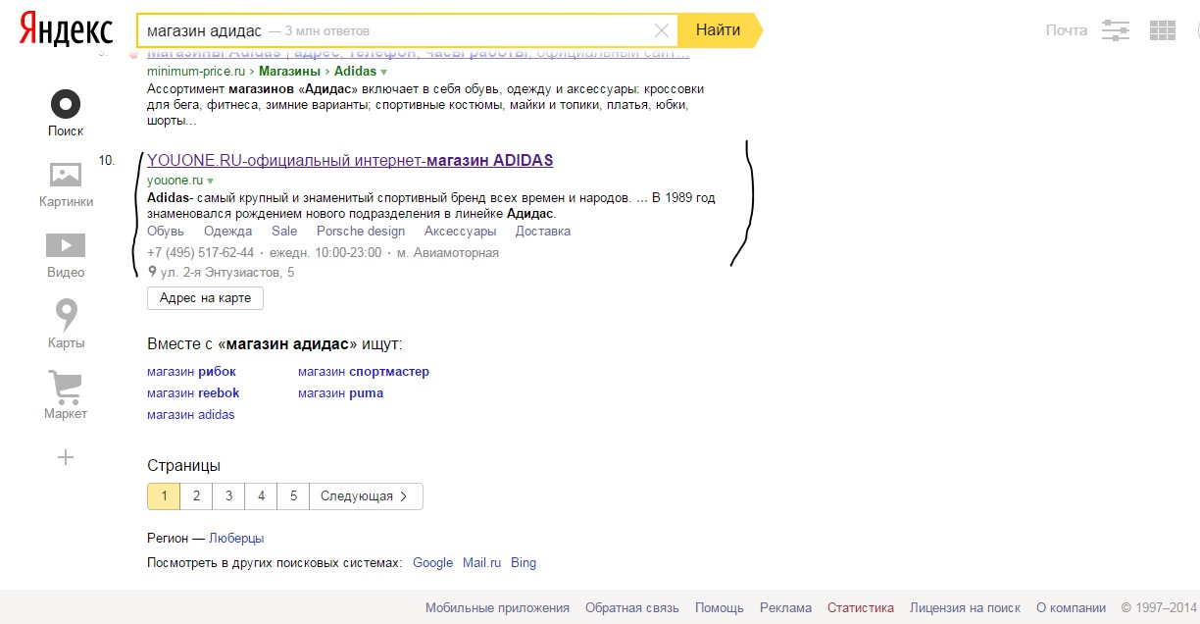1200x624 pixels.
Task: Click the location pin by ул. 2-я Энтузиастов
Action: pos(152,272)
